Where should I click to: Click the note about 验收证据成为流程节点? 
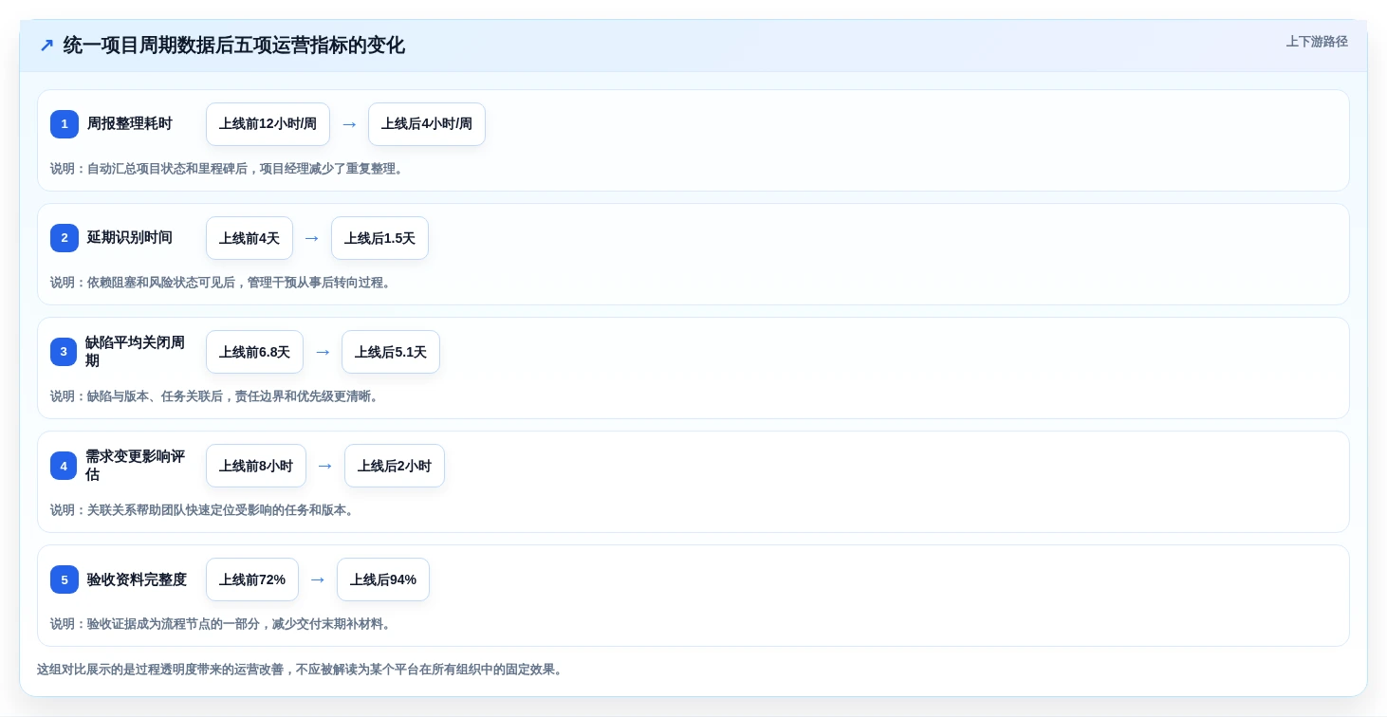(222, 624)
